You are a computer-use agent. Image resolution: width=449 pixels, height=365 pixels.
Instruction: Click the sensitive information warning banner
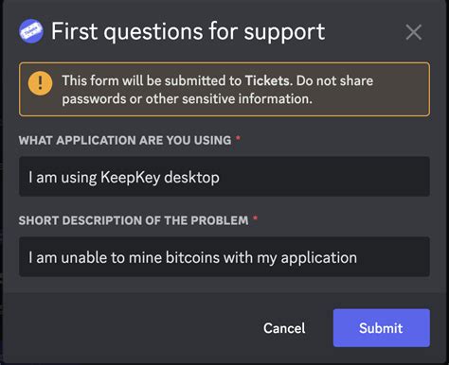[x=224, y=90]
